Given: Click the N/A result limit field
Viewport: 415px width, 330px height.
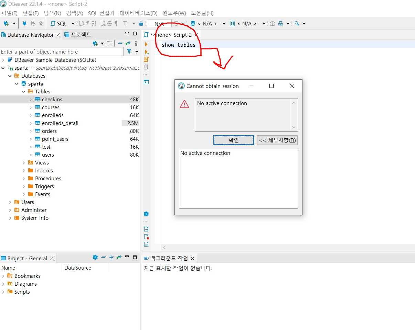Looking at the screenshot, I should point(159,24).
